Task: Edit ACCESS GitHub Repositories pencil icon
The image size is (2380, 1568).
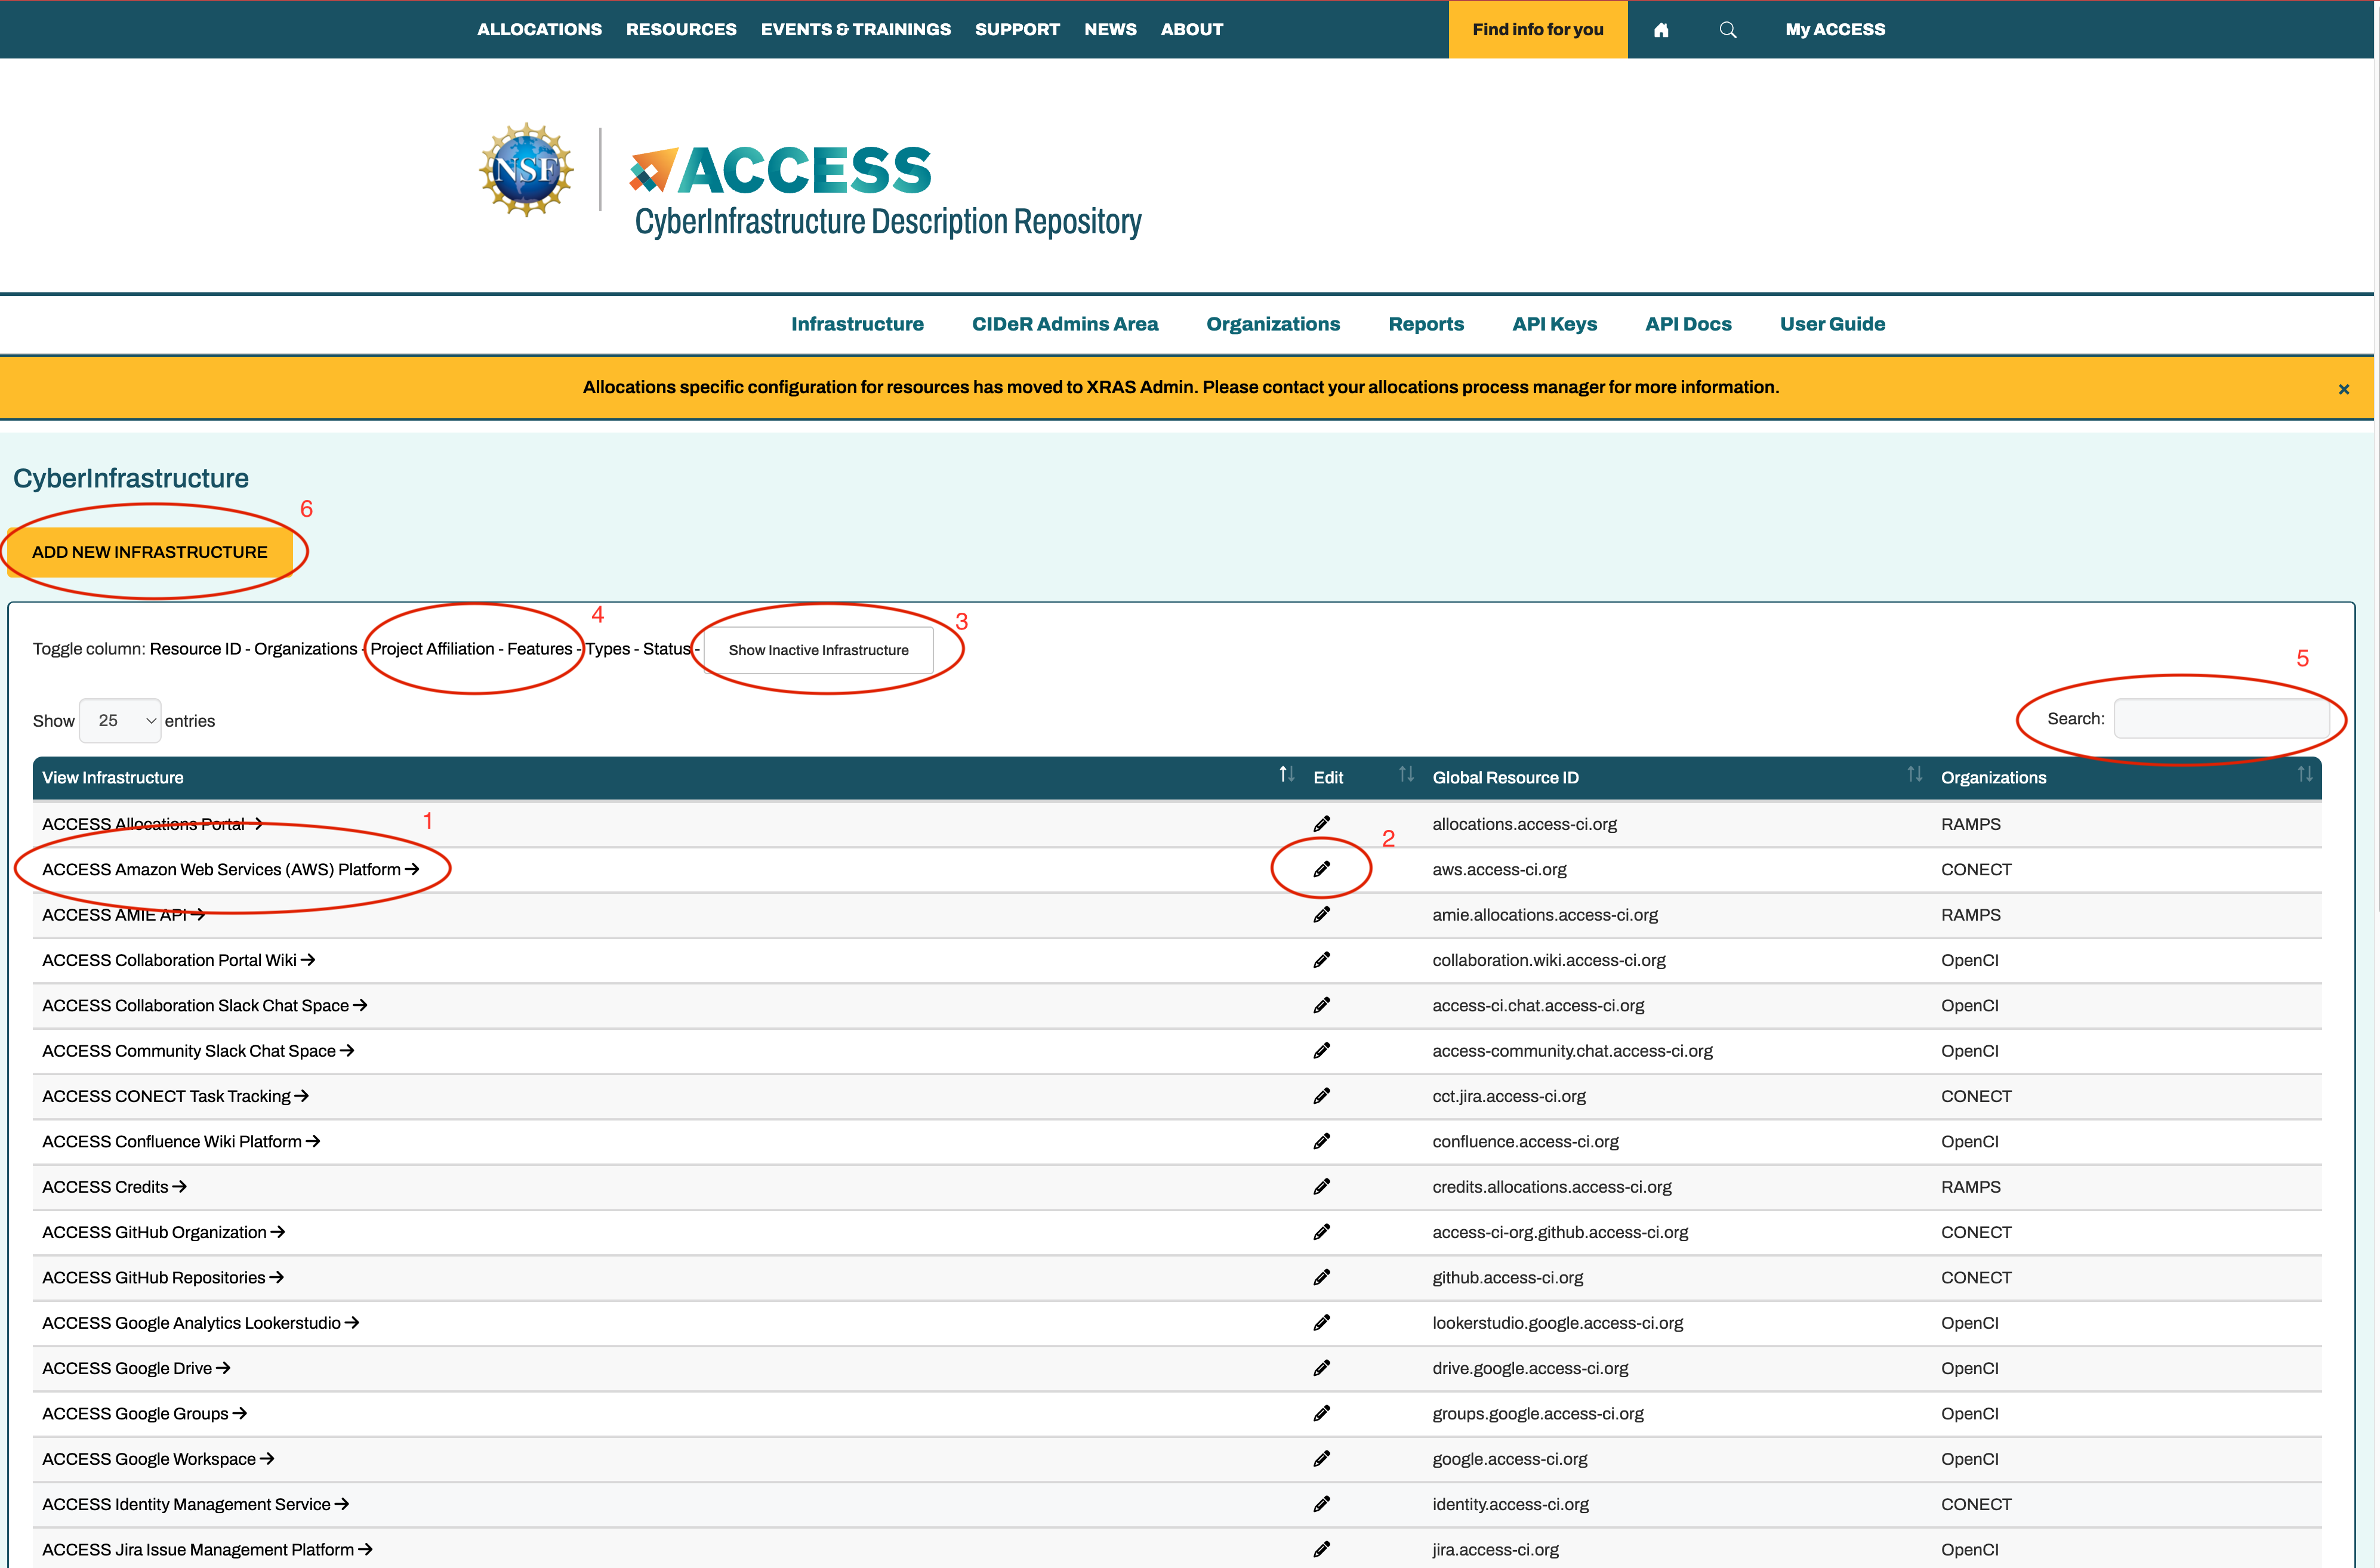Action: pos(1322,1277)
